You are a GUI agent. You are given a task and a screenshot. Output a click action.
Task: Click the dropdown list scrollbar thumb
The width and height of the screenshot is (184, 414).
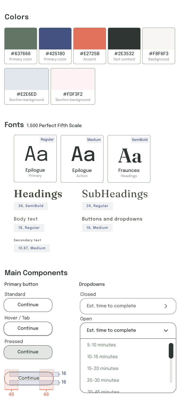tap(171, 350)
